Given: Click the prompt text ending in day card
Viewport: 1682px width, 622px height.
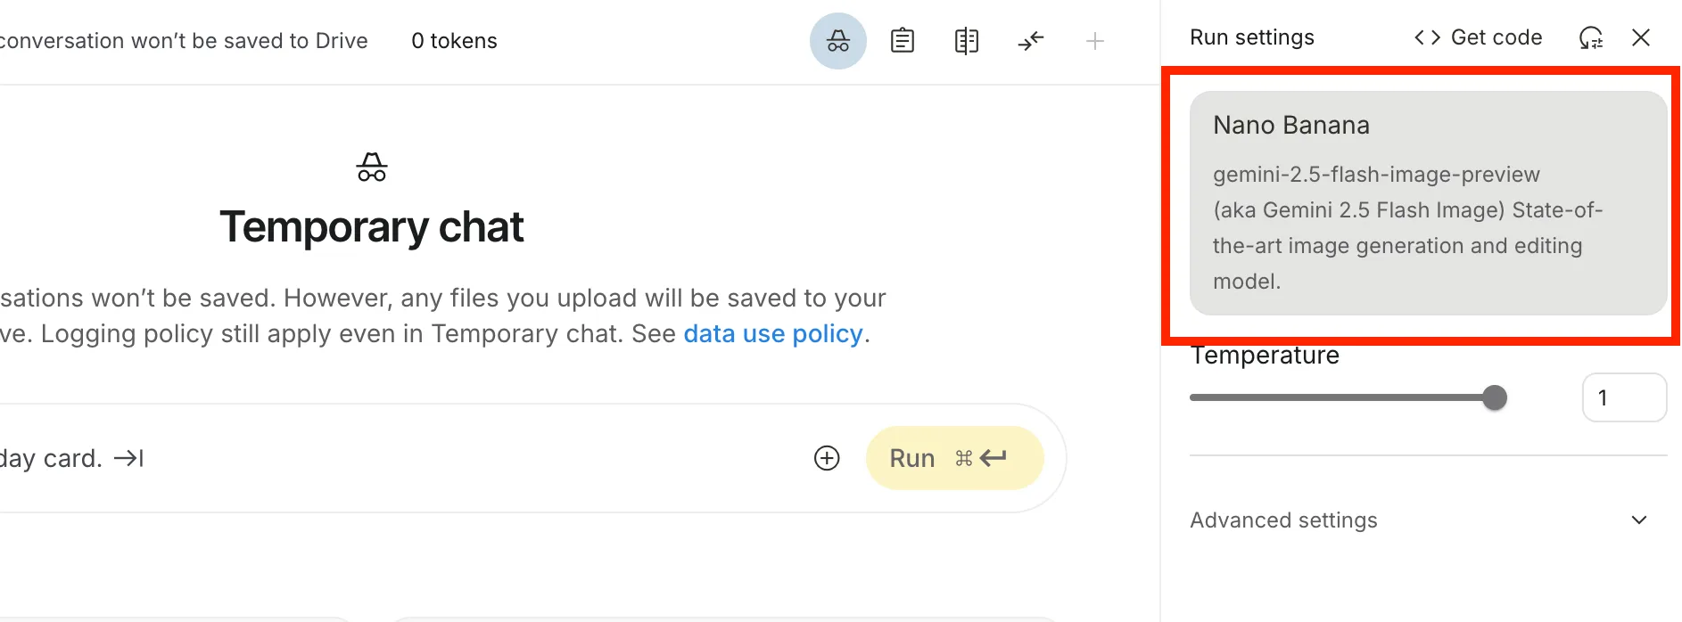Looking at the screenshot, I should pos(51,458).
